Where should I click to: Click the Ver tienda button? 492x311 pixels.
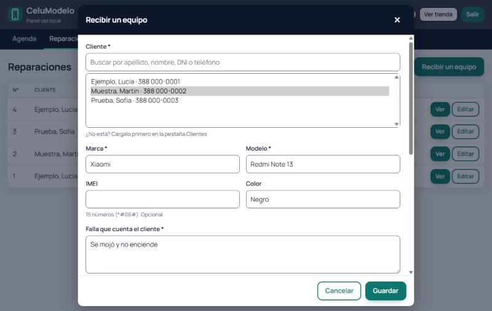coord(438,14)
